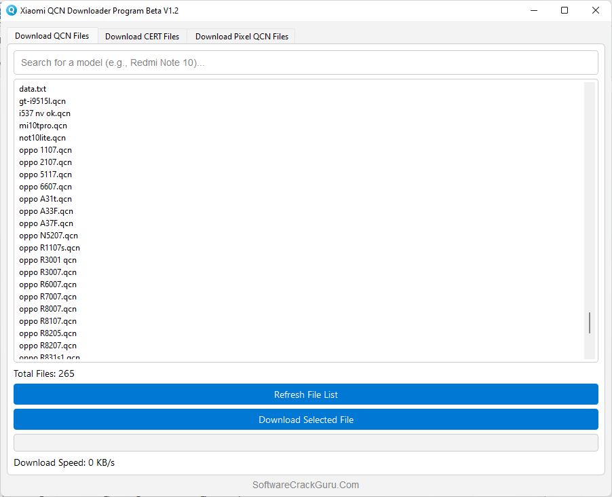Maximize the QCN Downloader window
The height and width of the screenshot is (497, 612).
tap(565, 11)
